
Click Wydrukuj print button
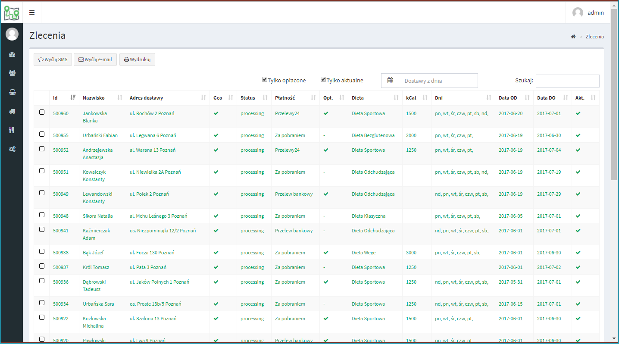tap(137, 59)
